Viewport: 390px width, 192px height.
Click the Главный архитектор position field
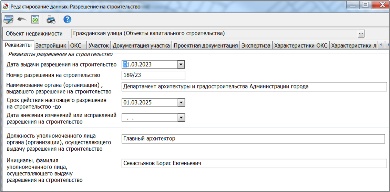click(x=253, y=139)
